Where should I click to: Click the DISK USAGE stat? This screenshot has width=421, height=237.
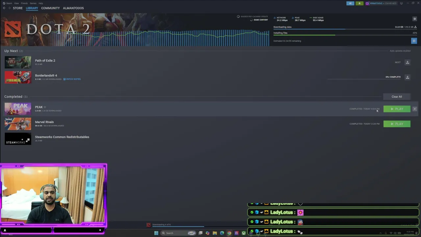click(x=317, y=19)
